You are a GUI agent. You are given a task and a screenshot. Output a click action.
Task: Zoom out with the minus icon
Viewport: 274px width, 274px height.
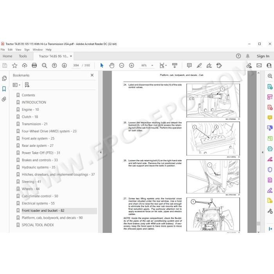122,65
